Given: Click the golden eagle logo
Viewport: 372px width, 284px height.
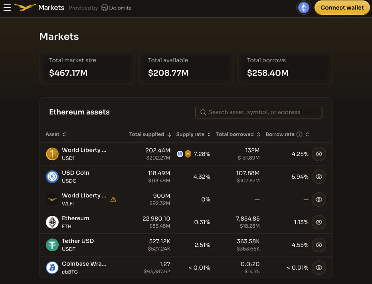Looking at the screenshot, I should point(25,8).
